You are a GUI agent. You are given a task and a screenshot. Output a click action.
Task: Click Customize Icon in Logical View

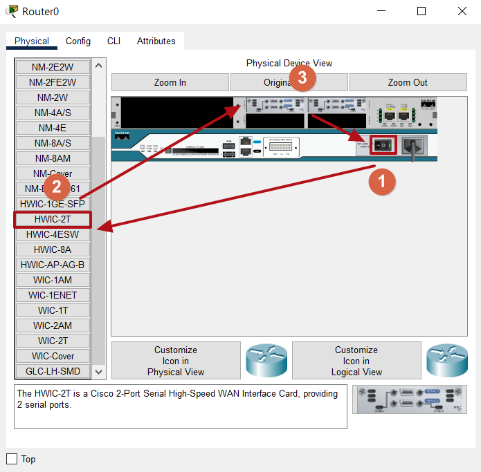[x=356, y=361]
